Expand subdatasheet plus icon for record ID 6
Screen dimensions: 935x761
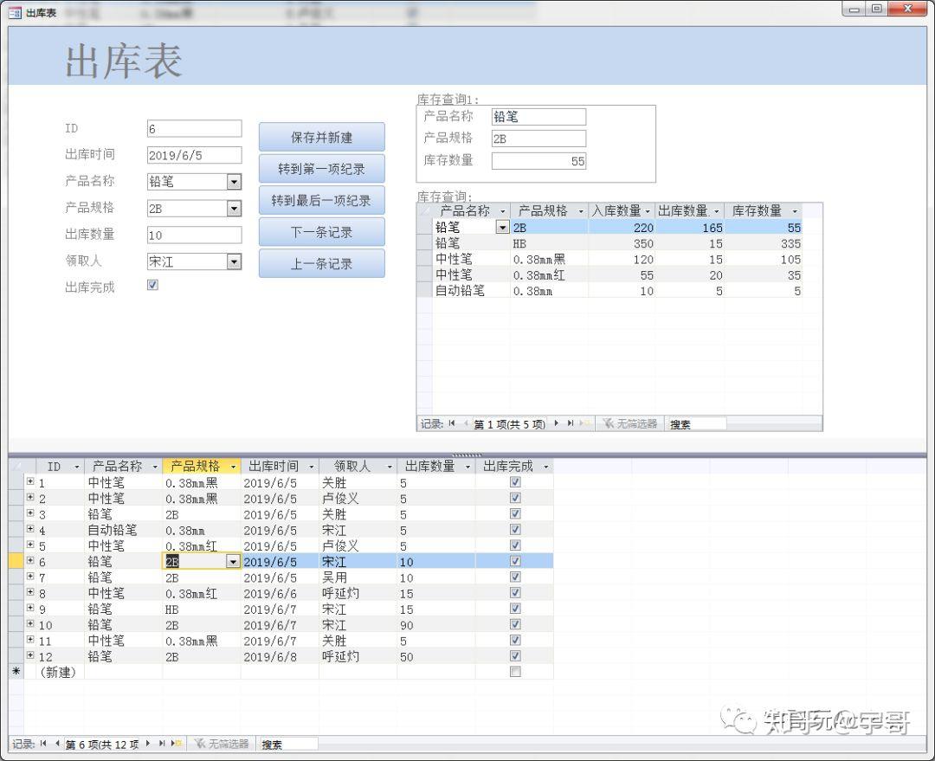point(30,561)
